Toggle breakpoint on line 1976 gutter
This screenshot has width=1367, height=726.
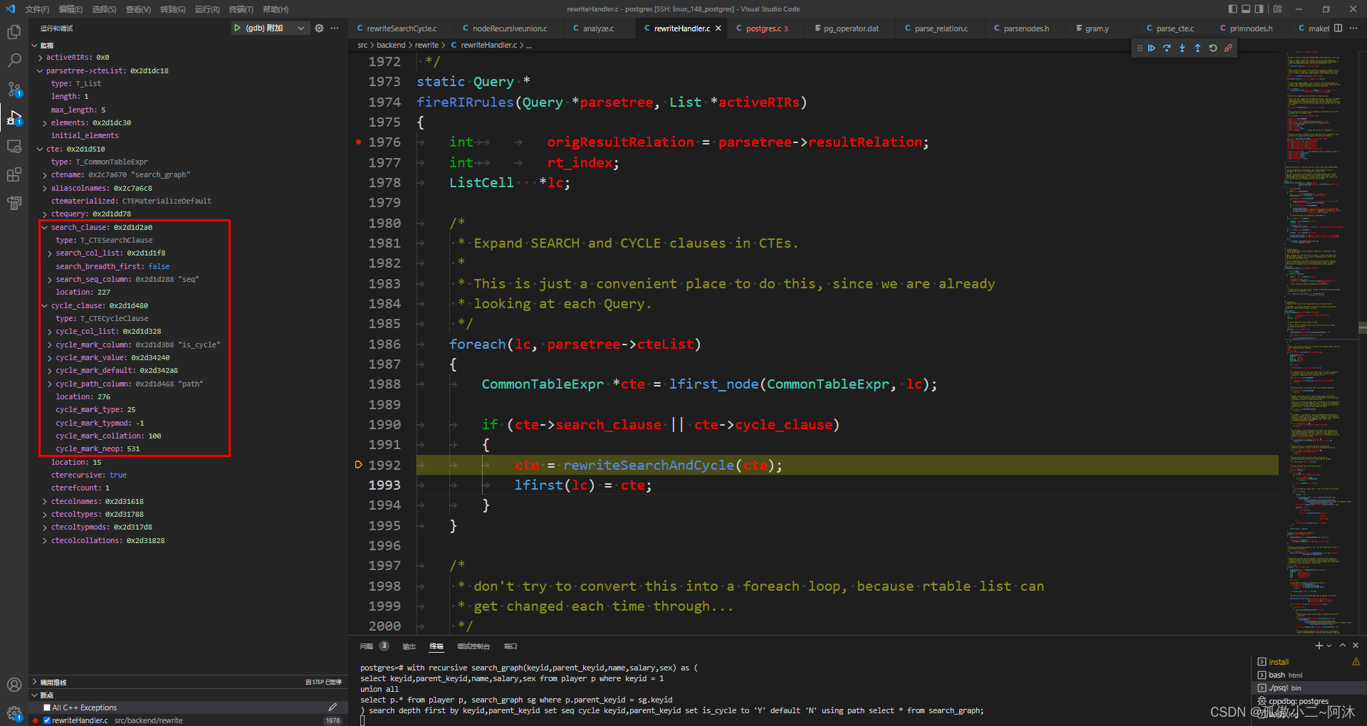pyautogui.click(x=358, y=142)
